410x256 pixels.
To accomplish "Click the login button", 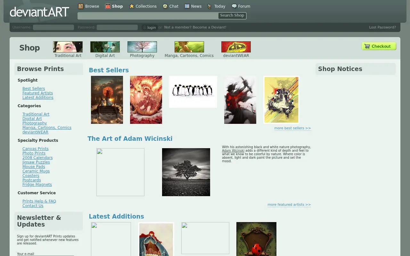I will (150, 28).
